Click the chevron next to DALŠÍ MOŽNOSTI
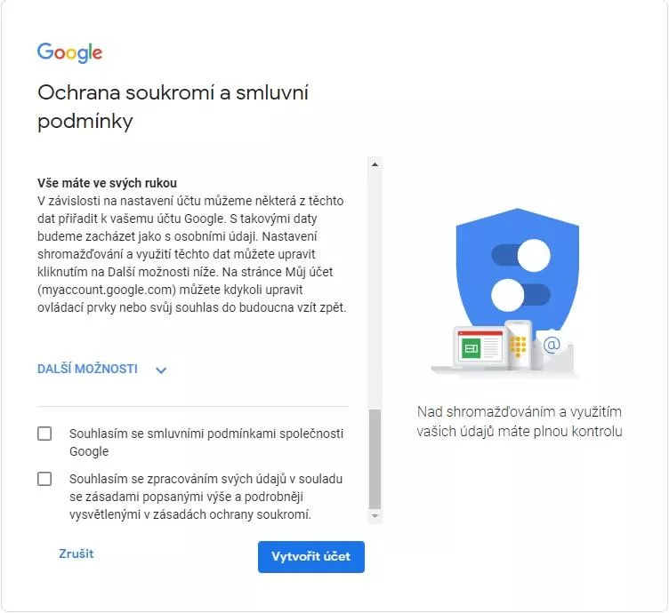This screenshot has height=613, width=669. point(161,370)
